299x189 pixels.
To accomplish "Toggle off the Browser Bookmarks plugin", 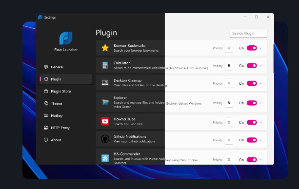I will pyautogui.click(x=252, y=48).
